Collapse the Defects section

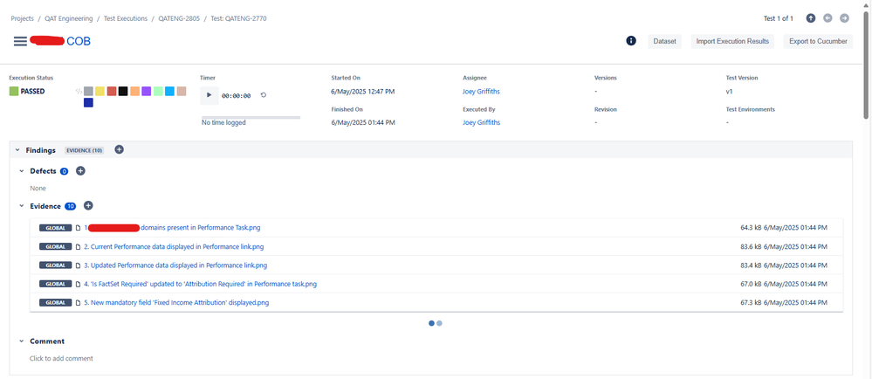(22, 171)
